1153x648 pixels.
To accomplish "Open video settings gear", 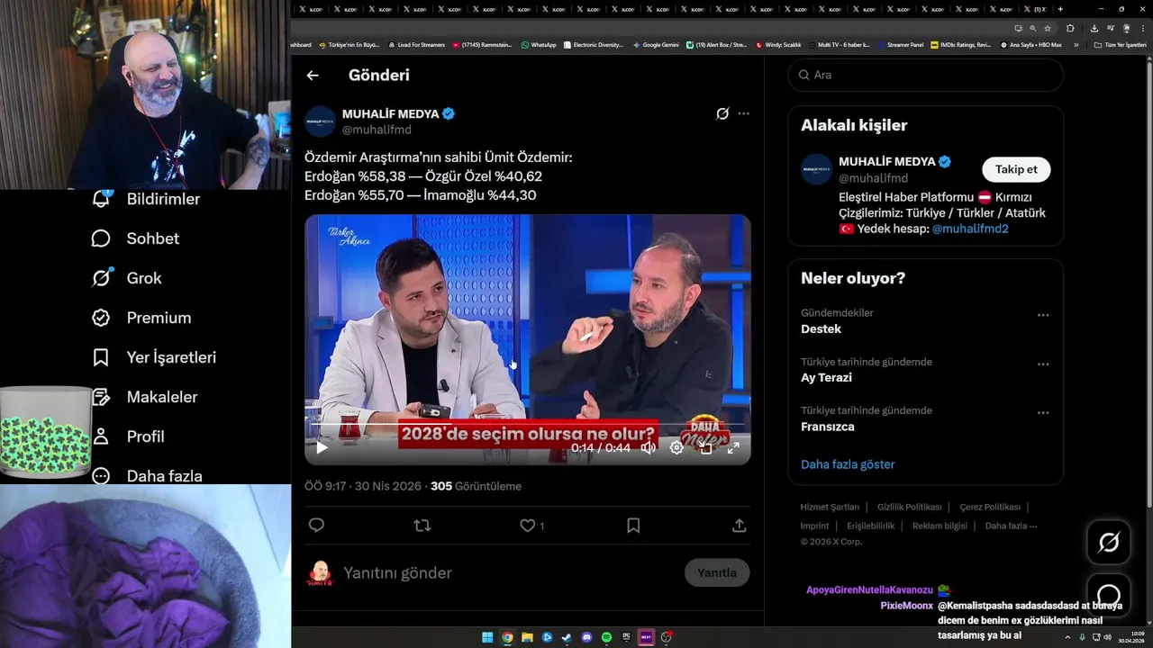I will pos(676,447).
